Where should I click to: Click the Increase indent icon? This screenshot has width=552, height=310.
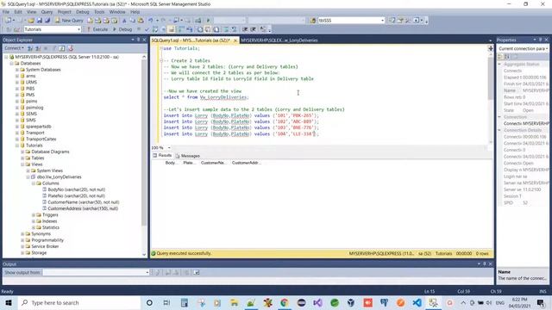pos(253,29)
